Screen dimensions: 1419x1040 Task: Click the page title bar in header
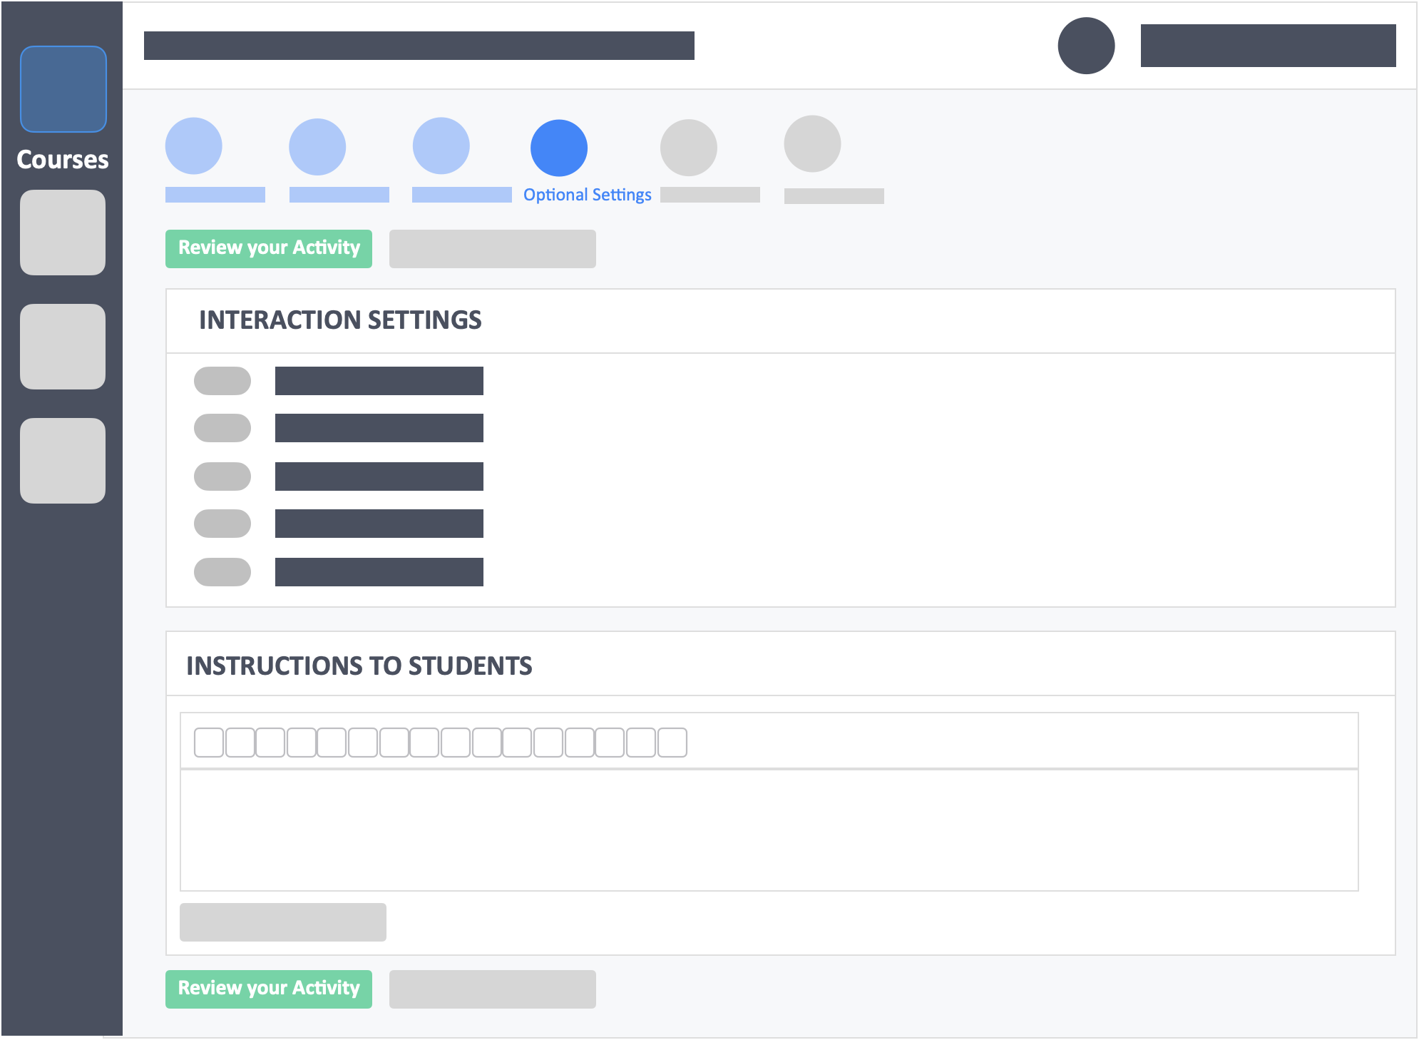[x=419, y=46]
